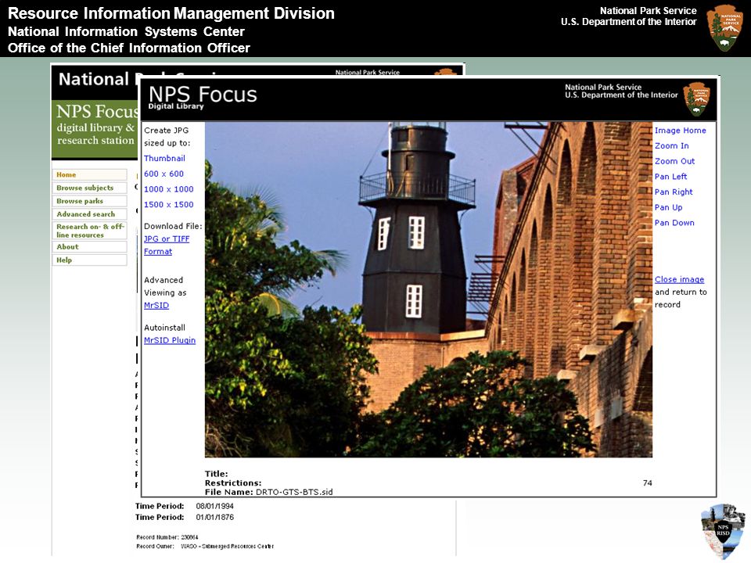
Task: Close image and return to record
Action: point(679,279)
